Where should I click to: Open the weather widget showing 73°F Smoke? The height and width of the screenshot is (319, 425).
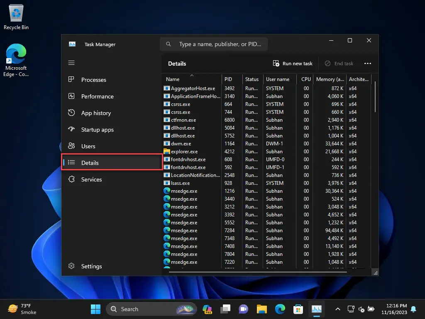point(22,309)
